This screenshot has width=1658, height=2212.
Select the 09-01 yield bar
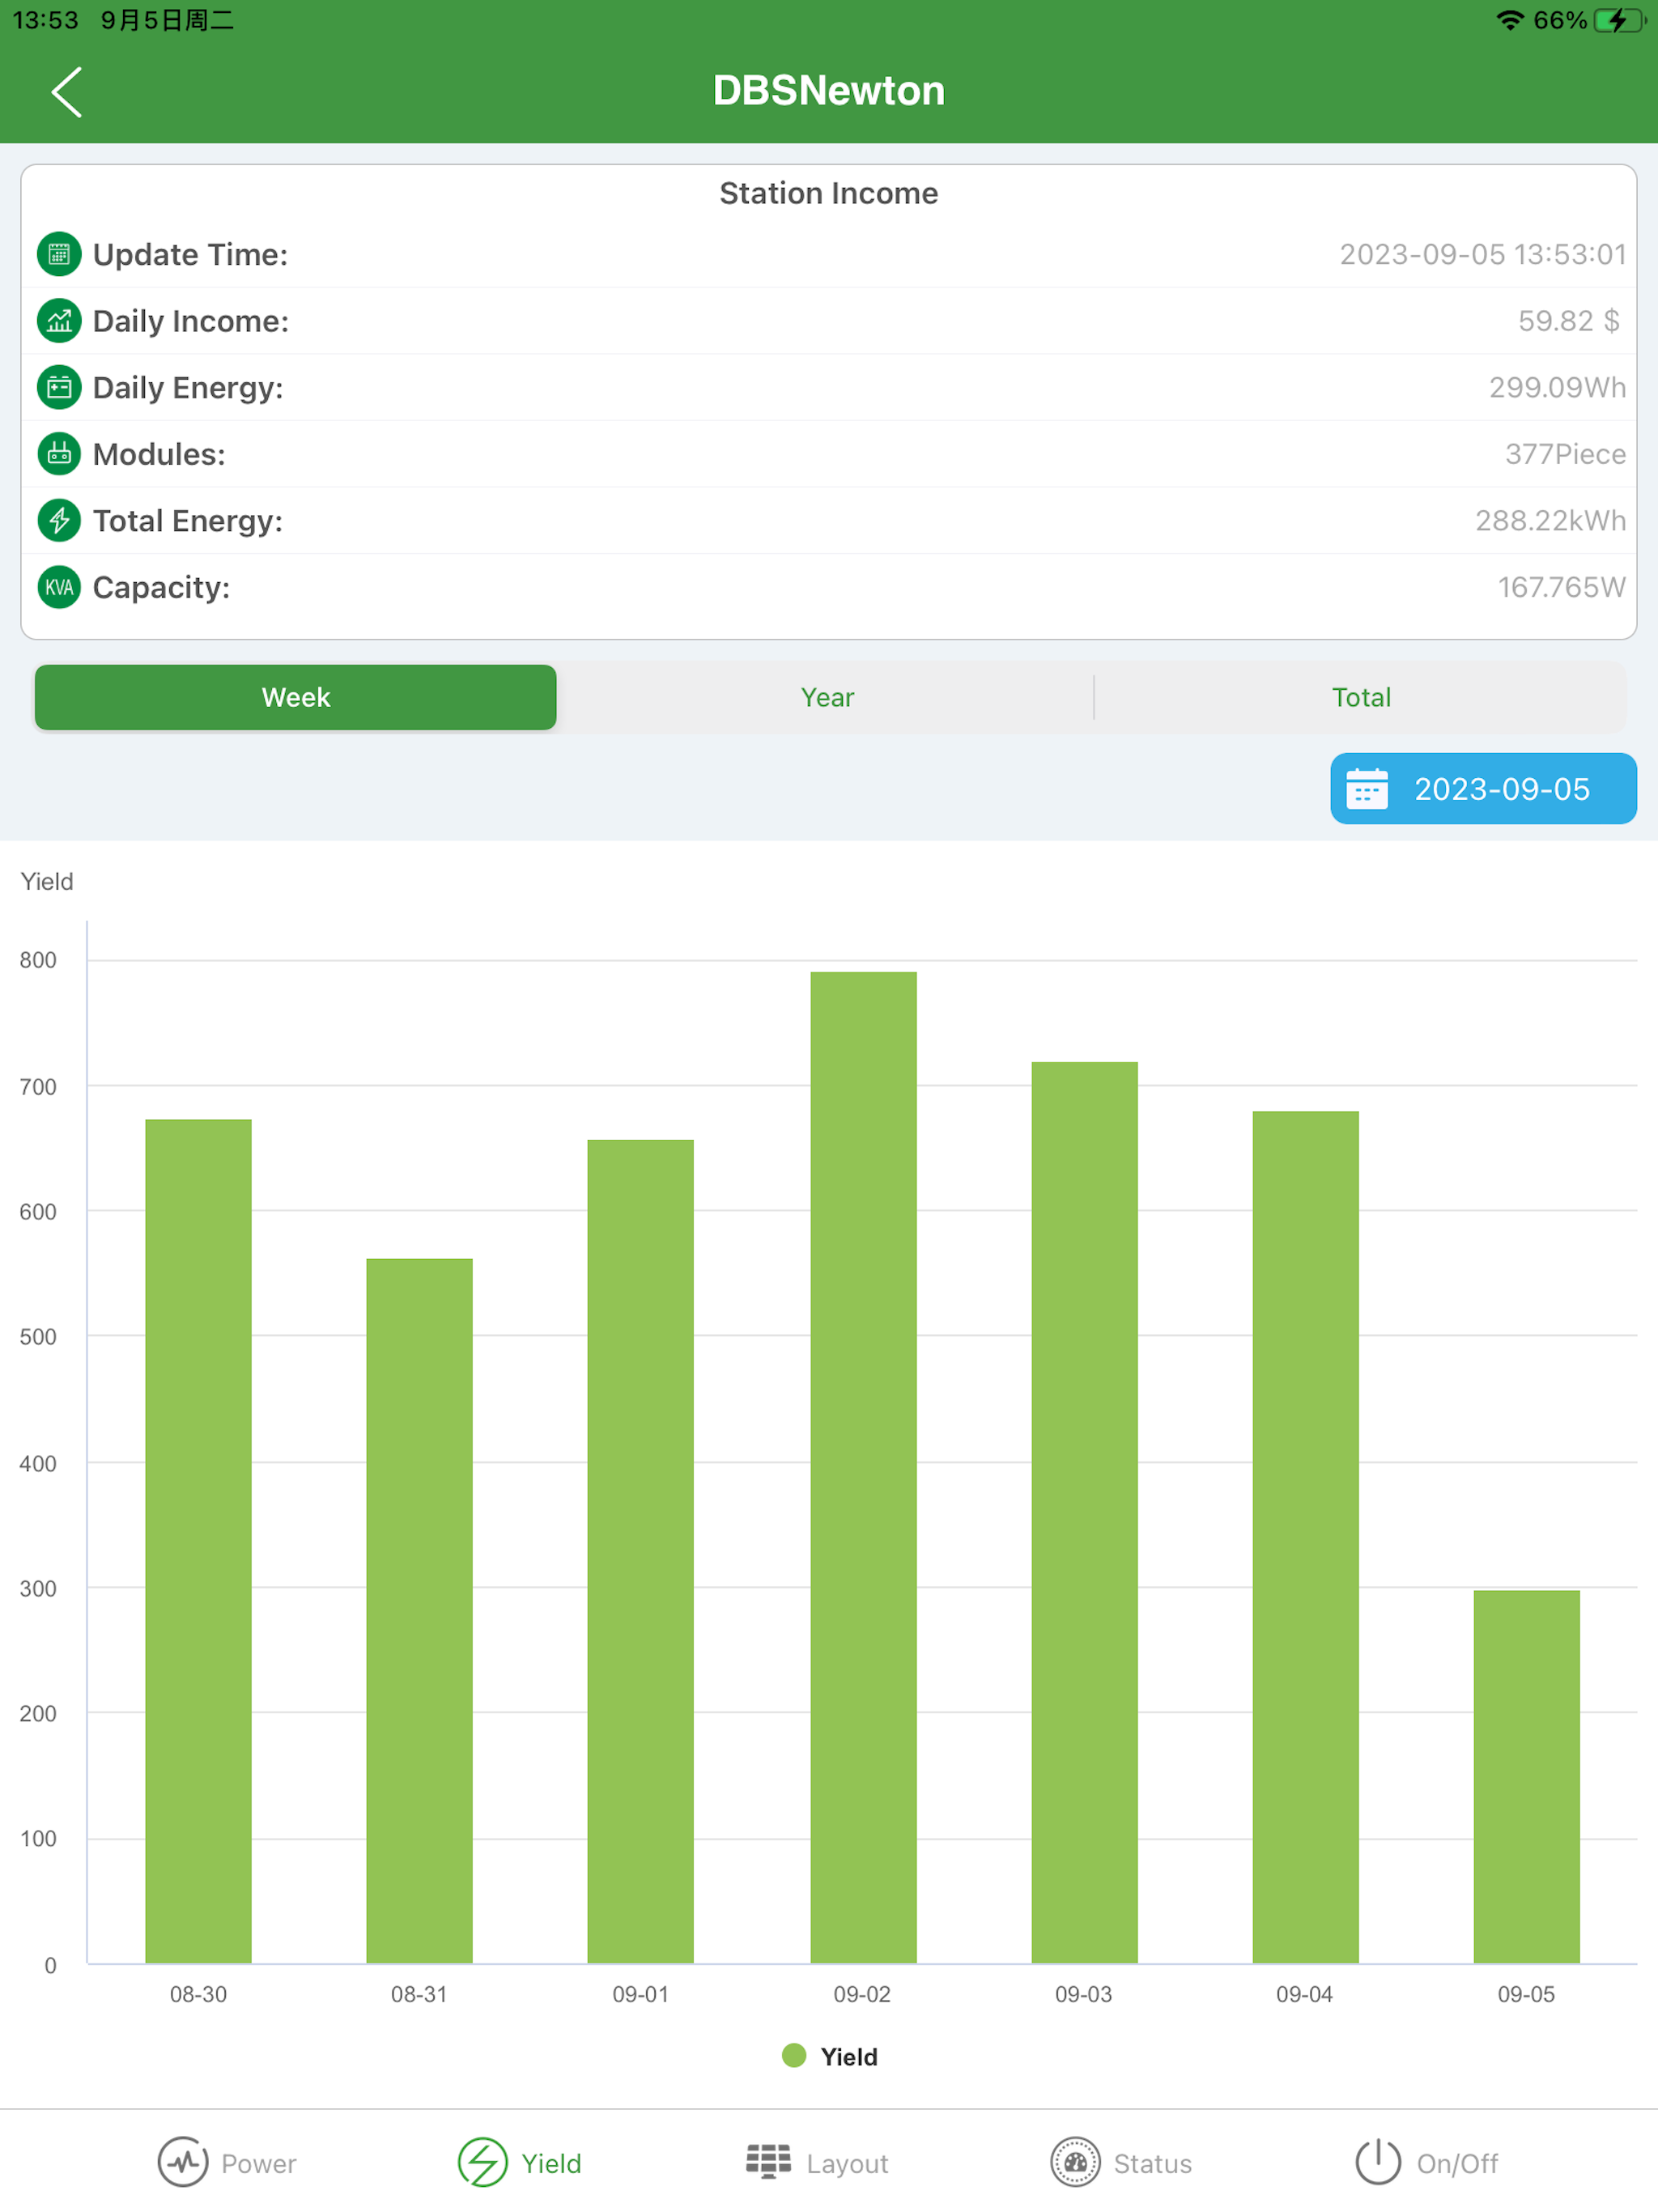640,1551
